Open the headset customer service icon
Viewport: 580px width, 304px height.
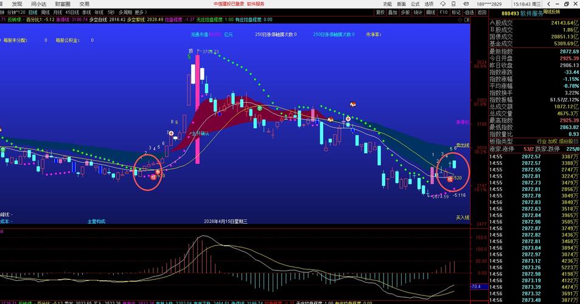(443, 4)
